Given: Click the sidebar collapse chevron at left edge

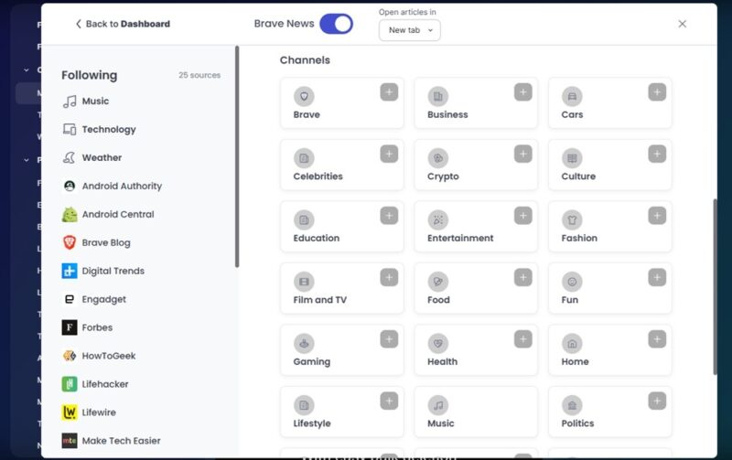Looking at the screenshot, I should click(x=27, y=70).
